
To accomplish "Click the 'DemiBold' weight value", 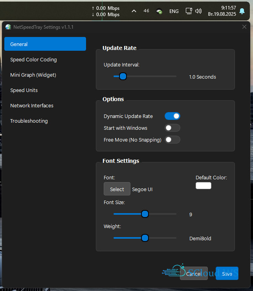I will point(200,238).
